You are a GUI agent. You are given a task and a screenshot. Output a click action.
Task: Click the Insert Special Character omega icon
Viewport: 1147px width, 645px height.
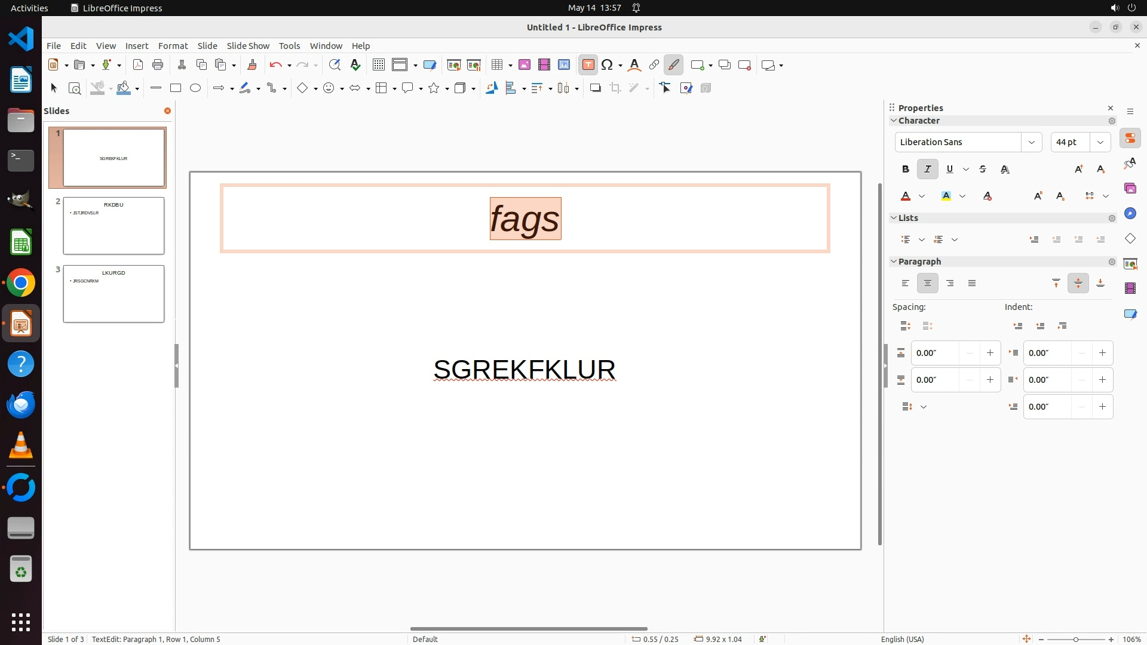tap(607, 65)
